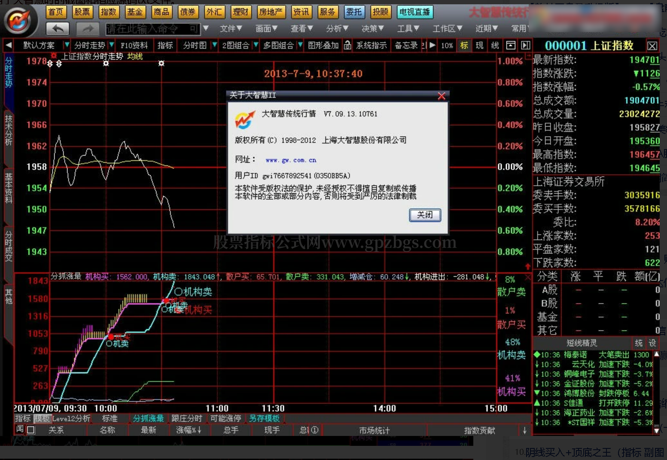This screenshot has height=460, width=667.
Task: Close the 关于大智慧II dialog with red X
Action: click(442, 96)
